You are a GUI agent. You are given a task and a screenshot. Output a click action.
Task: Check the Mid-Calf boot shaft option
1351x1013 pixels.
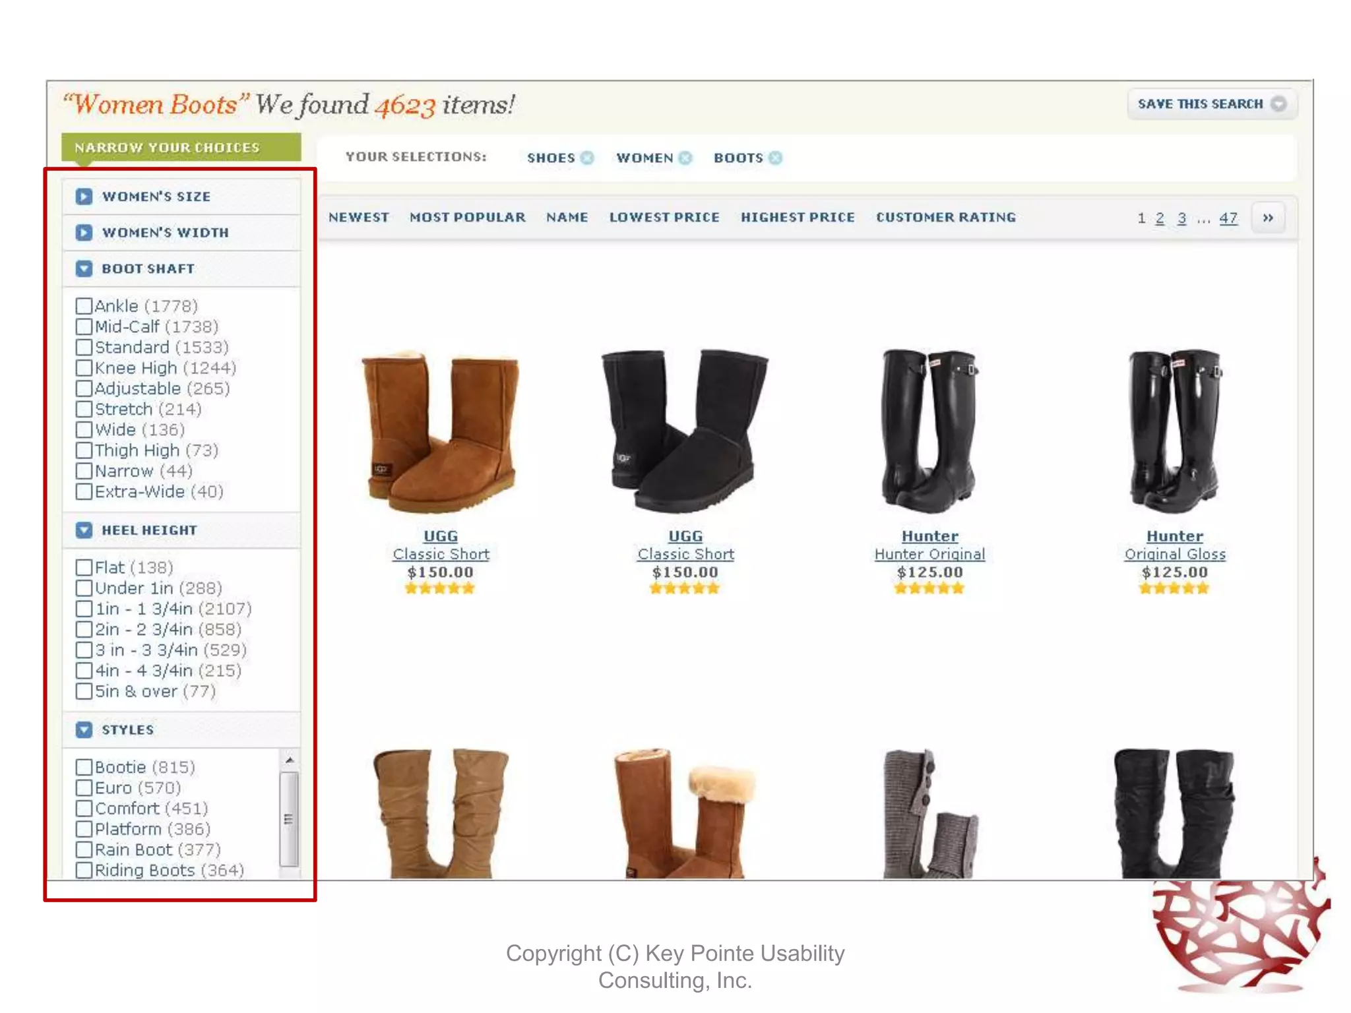[x=84, y=326]
